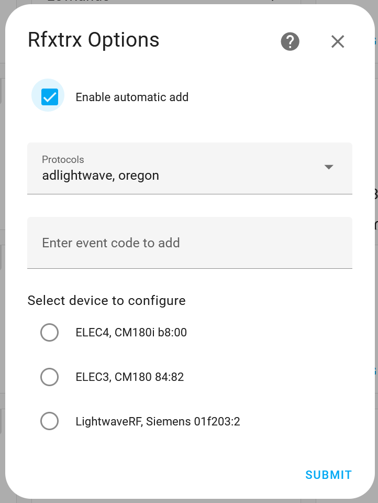Viewport: 378px width, 503px height.
Task: Click the Rfxtrx Options dialog title
Action: point(93,40)
